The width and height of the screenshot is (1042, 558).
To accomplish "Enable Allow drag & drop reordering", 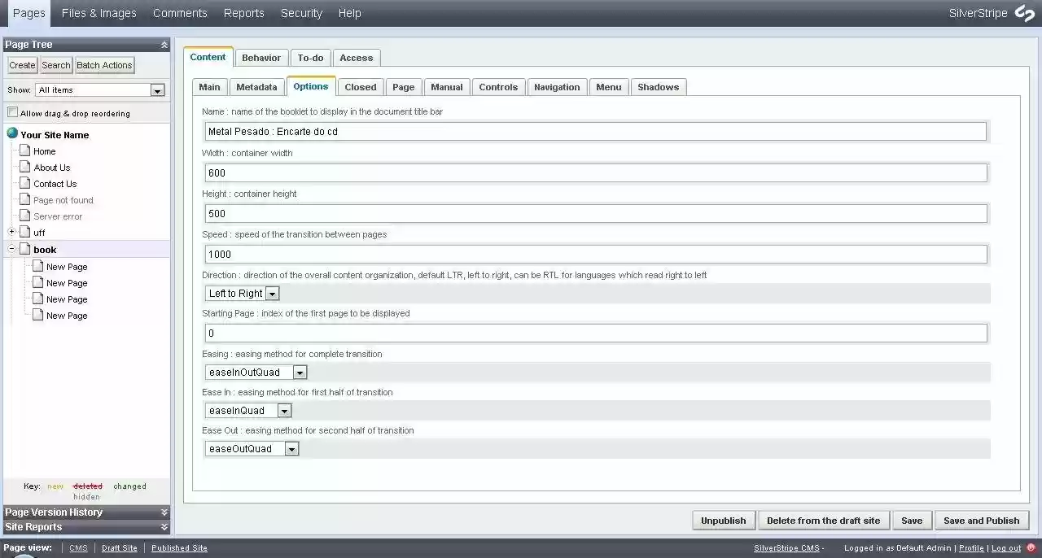I will click(x=13, y=111).
